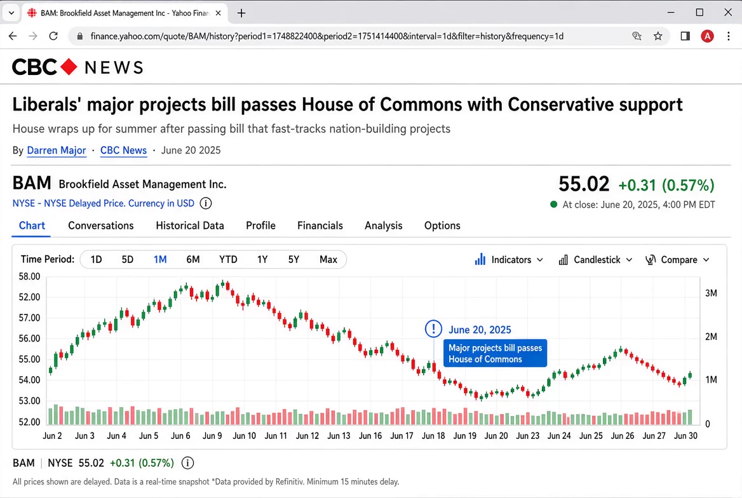This screenshot has height=498, width=742.
Task: Bookmark this page with the star icon
Action: pyautogui.click(x=658, y=36)
